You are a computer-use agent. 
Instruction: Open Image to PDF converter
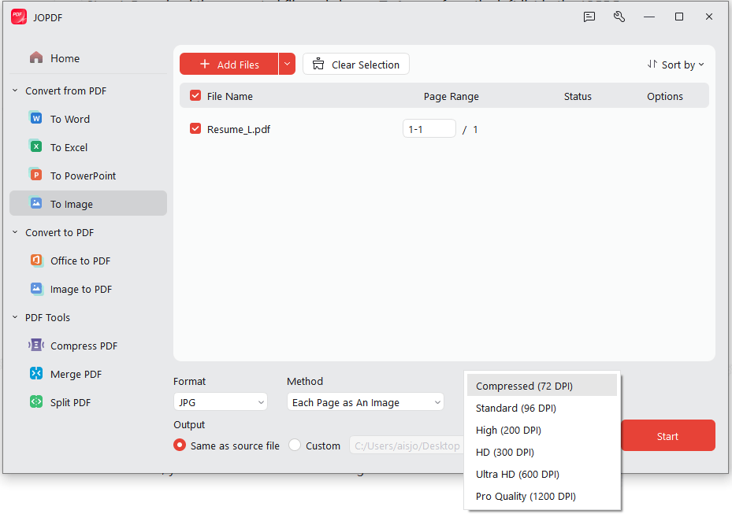pyautogui.click(x=88, y=289)
